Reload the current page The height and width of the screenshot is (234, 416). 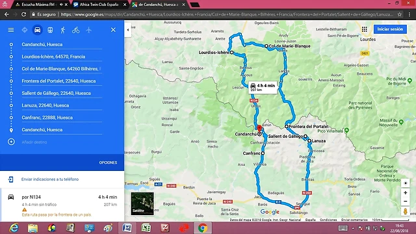tap(23, 14)
